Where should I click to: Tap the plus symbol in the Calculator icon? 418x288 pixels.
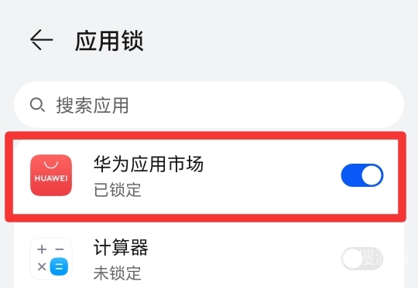tap(42, 249)
